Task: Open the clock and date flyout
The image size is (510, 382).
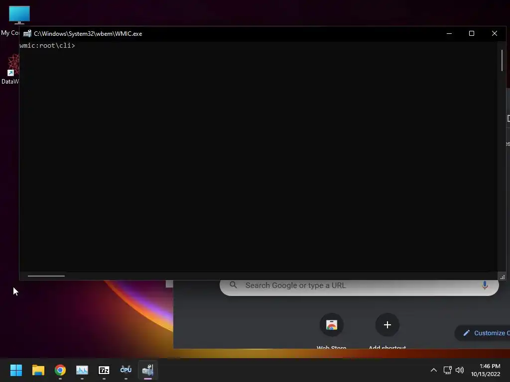Action: click(486, 370)
